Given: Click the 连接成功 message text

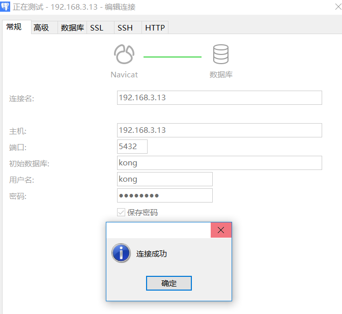Looking at the screenshot, I should click(152, 254).
